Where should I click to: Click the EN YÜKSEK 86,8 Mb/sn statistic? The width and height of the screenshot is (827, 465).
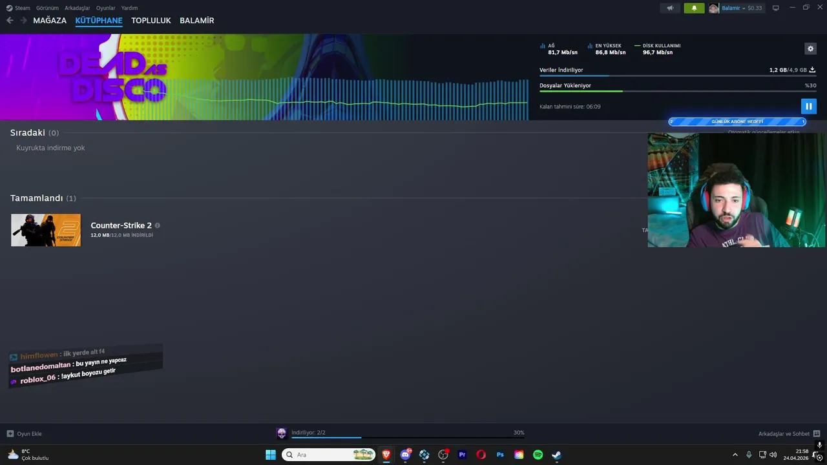click(x=607, y=49)
